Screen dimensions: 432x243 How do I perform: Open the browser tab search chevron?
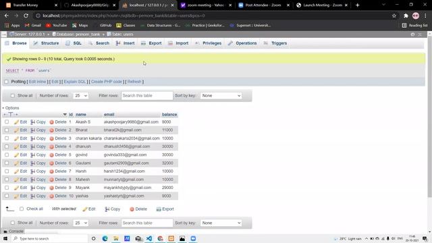383,5
